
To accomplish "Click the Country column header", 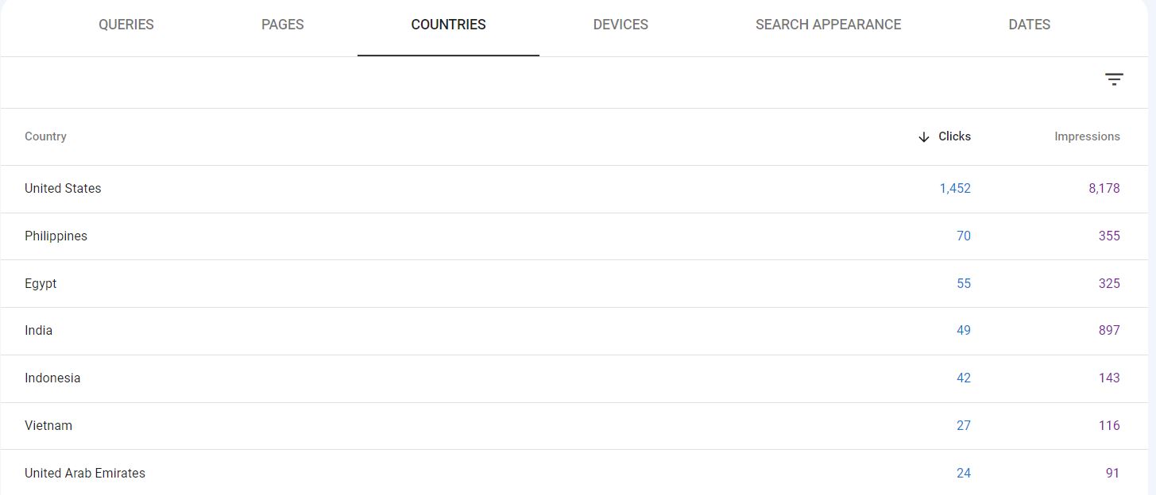I will [45, 136].
